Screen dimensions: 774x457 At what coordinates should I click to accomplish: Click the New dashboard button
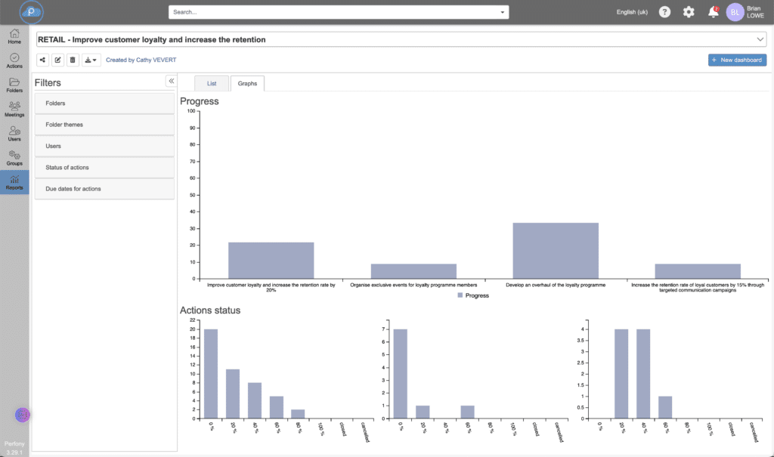[737, 60]
